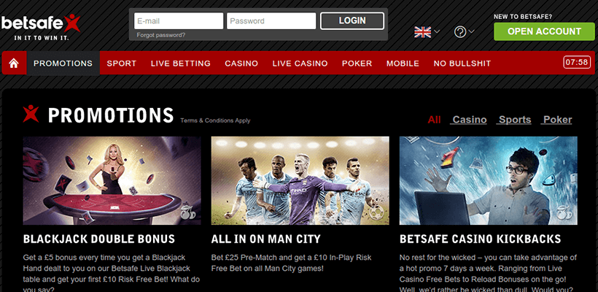This screenshot has height=292, width=598.
Task: Click the Betsafe logo
Action: click(40, 27)
